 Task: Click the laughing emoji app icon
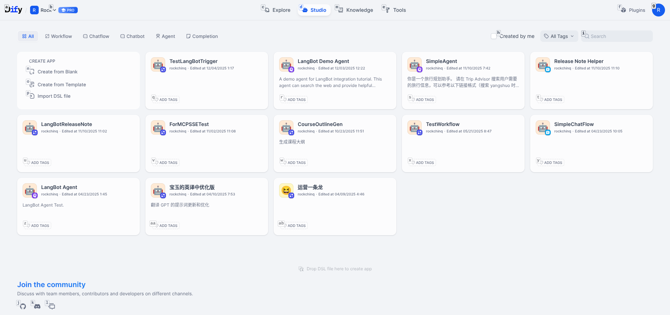tap(286, 191)
